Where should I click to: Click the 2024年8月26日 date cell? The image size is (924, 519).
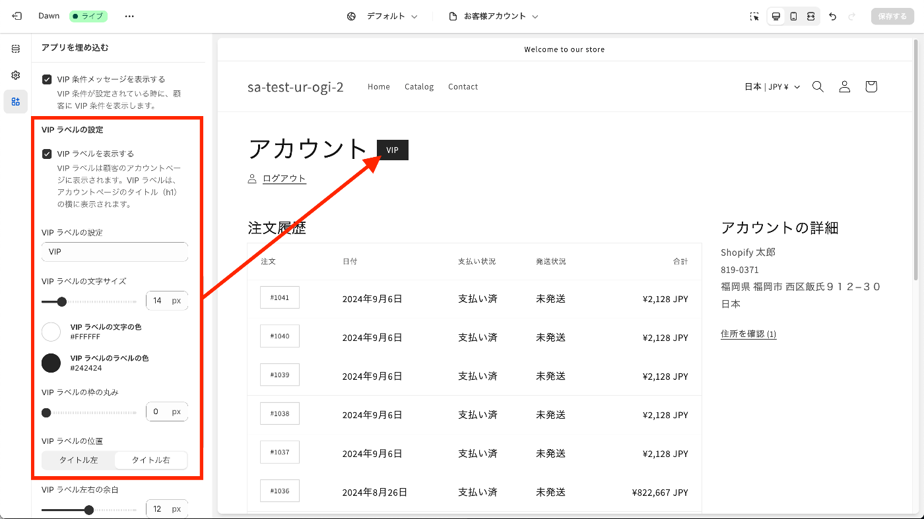tap(375, 492)
